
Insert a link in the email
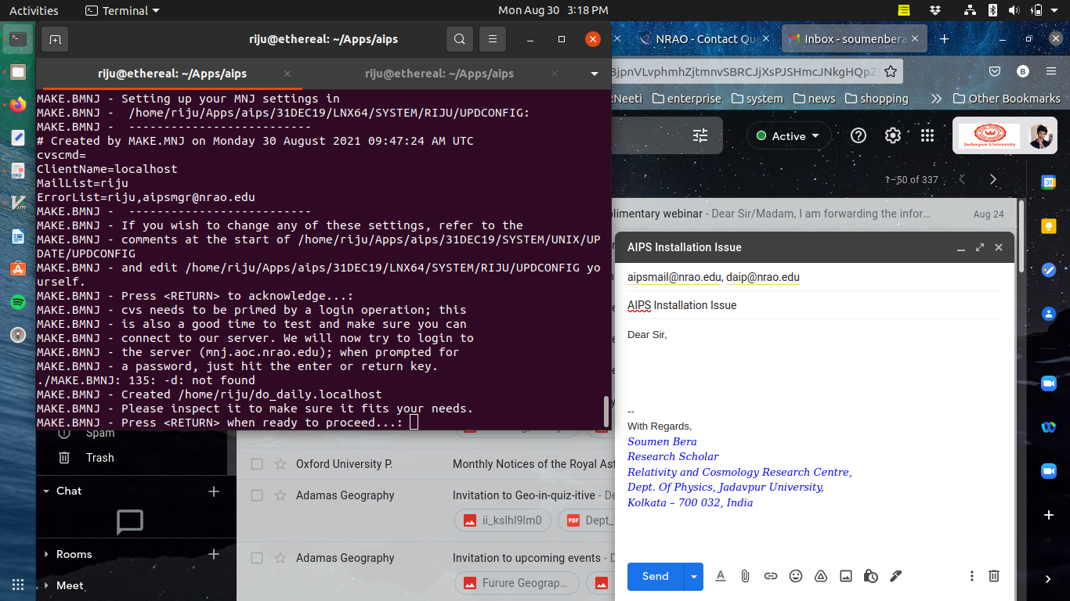click(771, 576)
